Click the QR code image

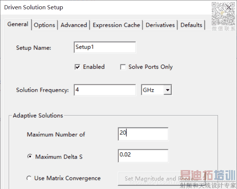224,14
